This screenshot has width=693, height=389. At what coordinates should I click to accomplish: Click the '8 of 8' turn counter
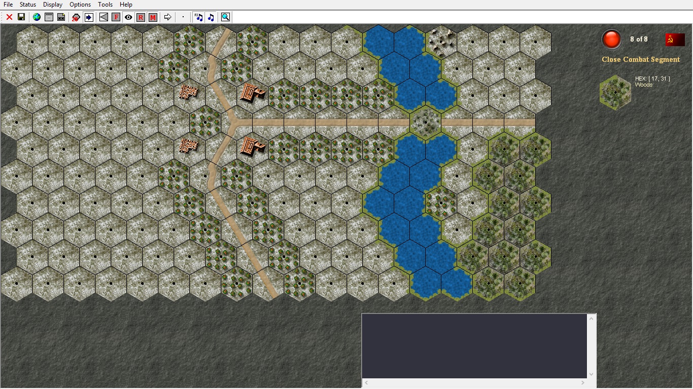[639, 39]
